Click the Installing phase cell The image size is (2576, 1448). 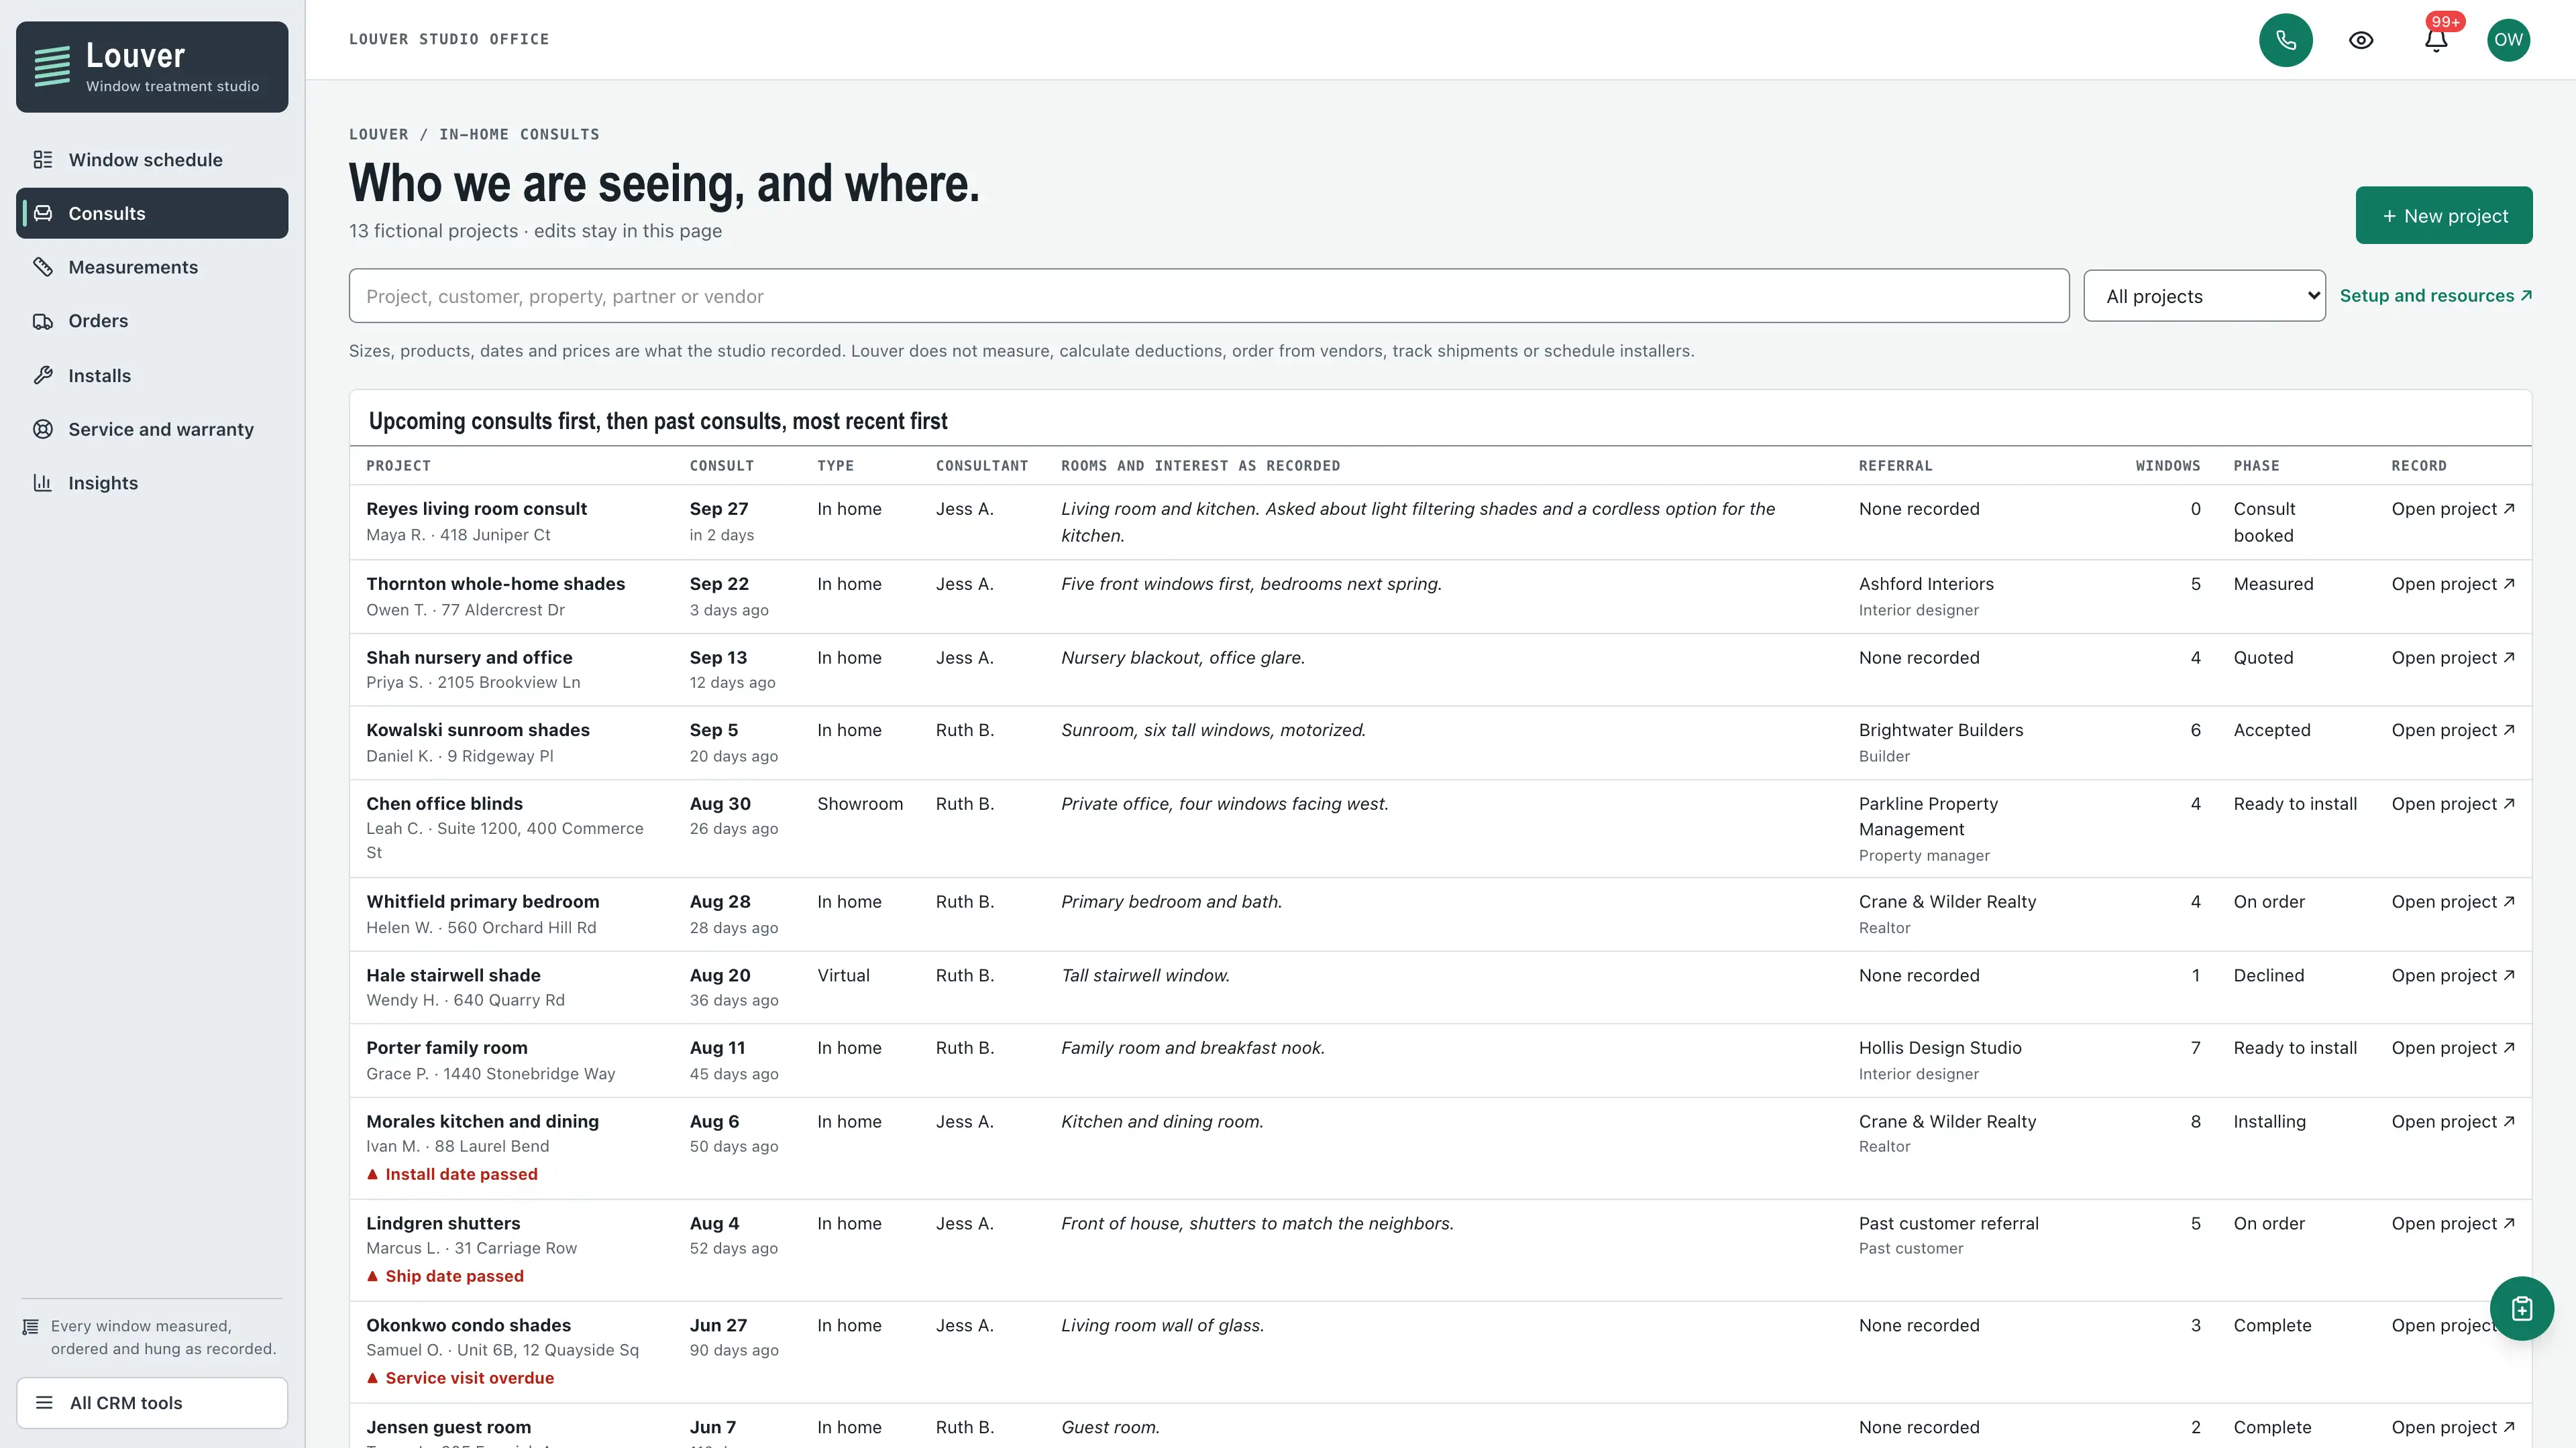coord(2269,1122)
